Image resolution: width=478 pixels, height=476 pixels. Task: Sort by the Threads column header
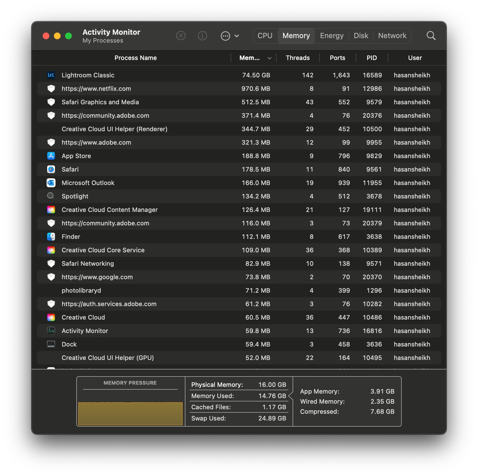(x=298, y=58)
